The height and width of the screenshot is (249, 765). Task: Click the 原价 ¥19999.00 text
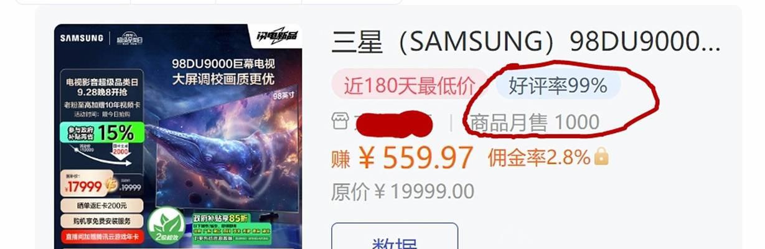(x=403, y=192)
